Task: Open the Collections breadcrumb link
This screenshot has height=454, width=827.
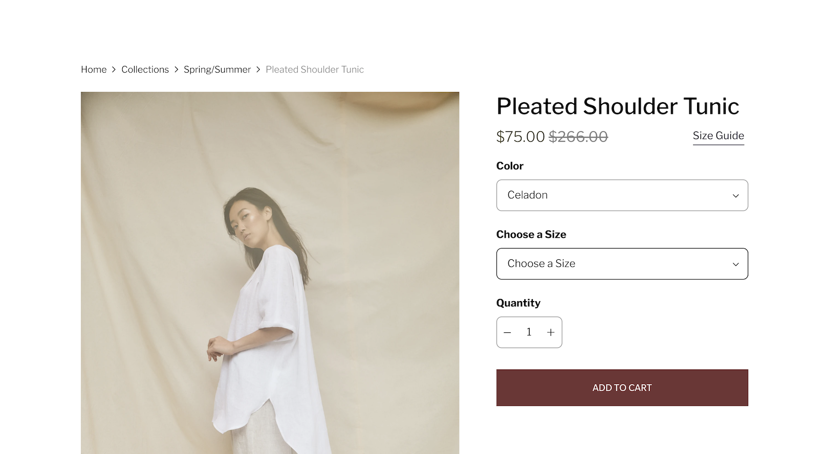Action: tap(145, 70)
